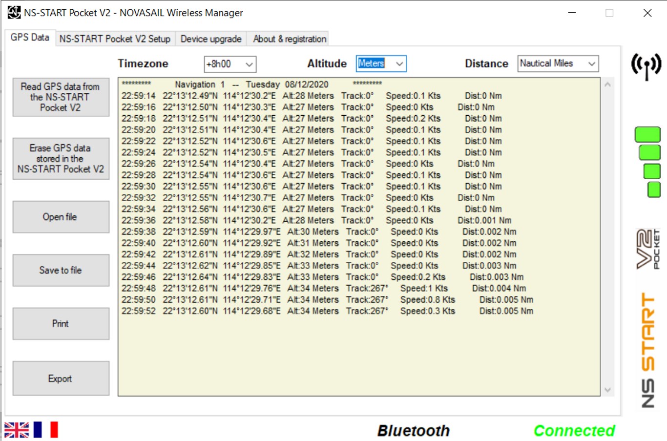Image resolution: width=667 pixels, height=441 pixels.
Task: Click the Distance label
Action: 486,63
